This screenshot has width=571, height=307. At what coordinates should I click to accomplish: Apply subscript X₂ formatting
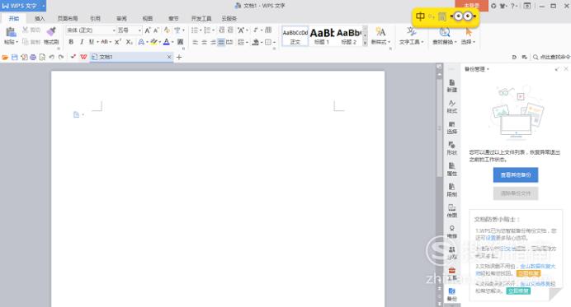pos(130,42)
